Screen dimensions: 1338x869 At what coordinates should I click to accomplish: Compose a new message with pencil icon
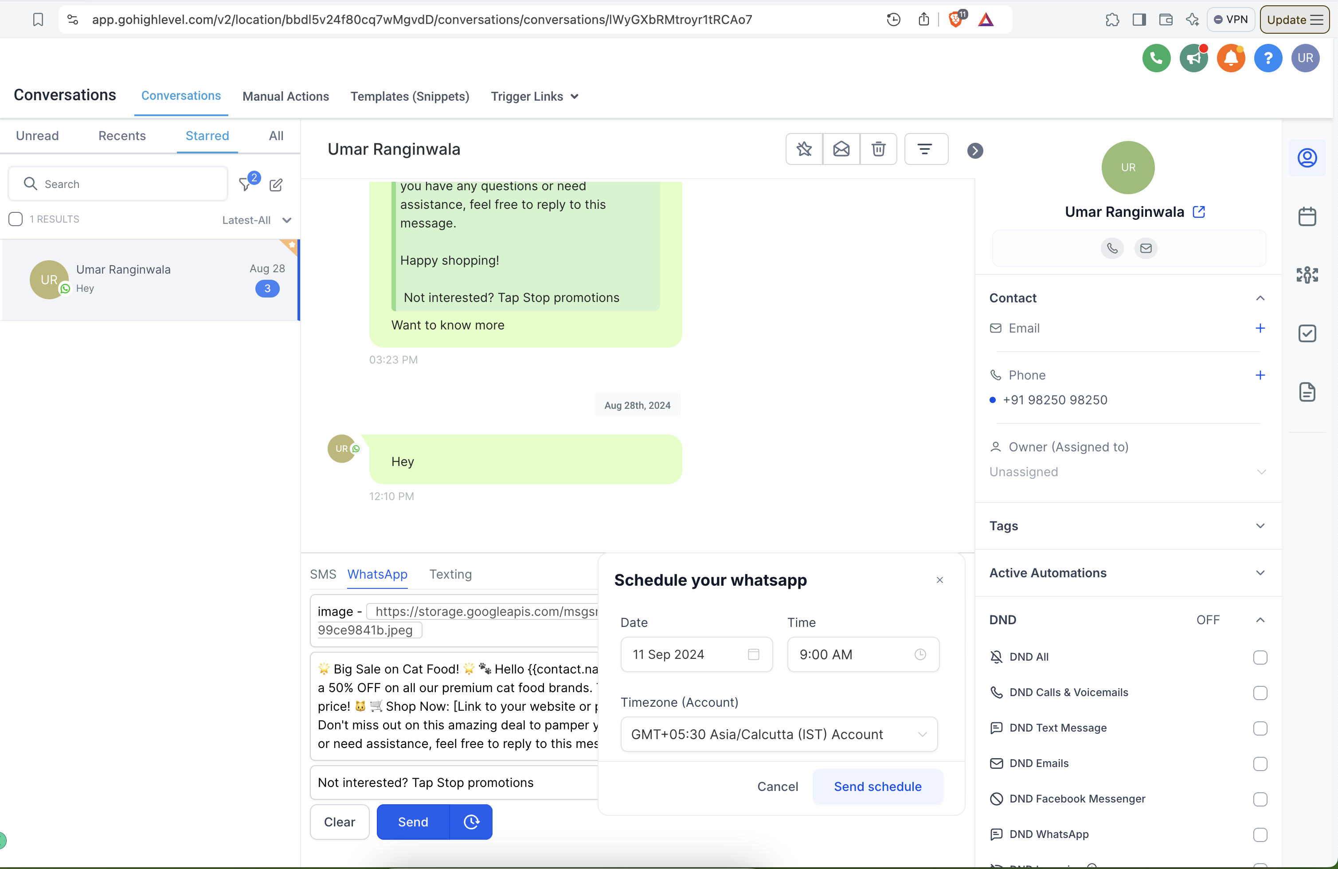coord(276,184)
